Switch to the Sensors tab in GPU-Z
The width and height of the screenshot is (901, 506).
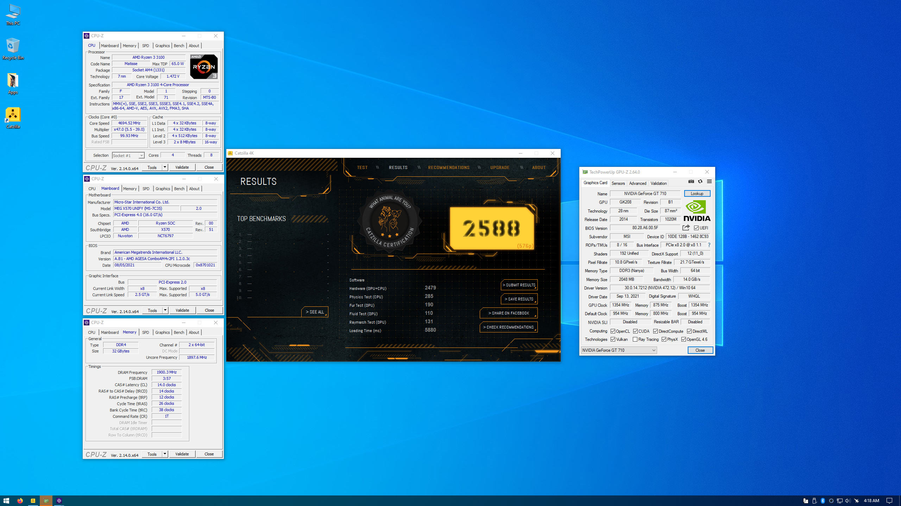point(618,183)
